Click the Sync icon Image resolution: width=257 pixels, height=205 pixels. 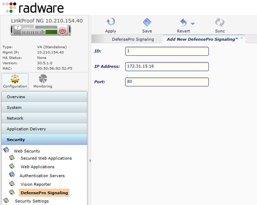[x=220, y=22]
